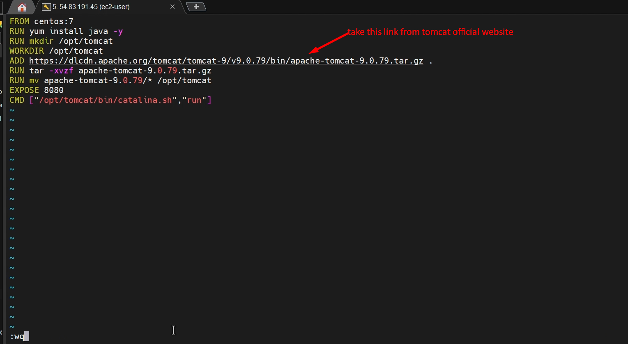Click the ADD keyword before the URL
This screenshot has height=344, width=628.
pyautogui.click(x=17, y=61)
